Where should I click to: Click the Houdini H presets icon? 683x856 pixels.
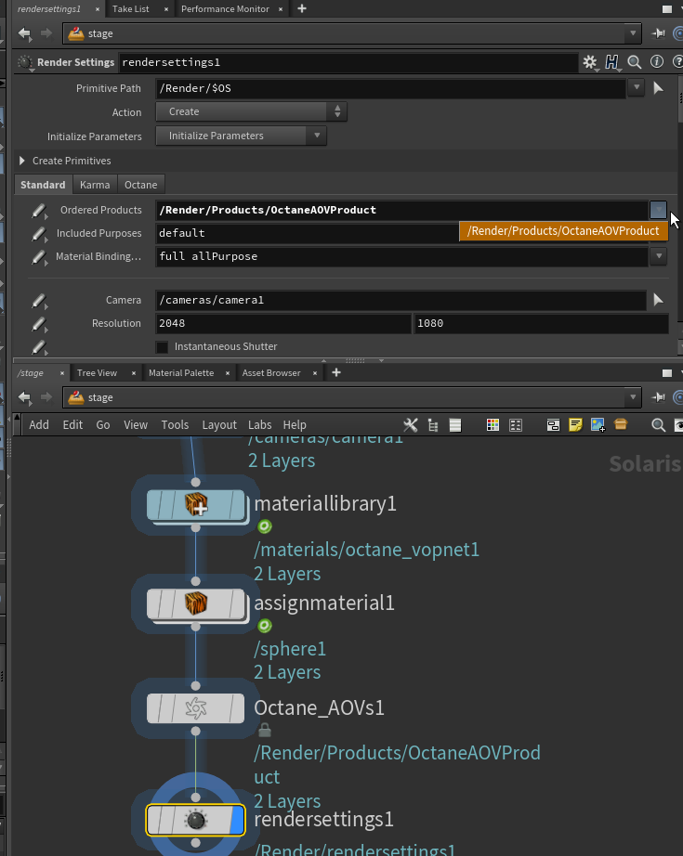[x=612, y=62]
